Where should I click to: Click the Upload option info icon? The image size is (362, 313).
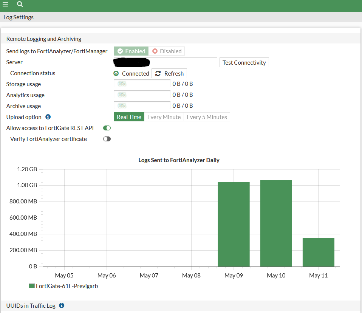point(48,117)
